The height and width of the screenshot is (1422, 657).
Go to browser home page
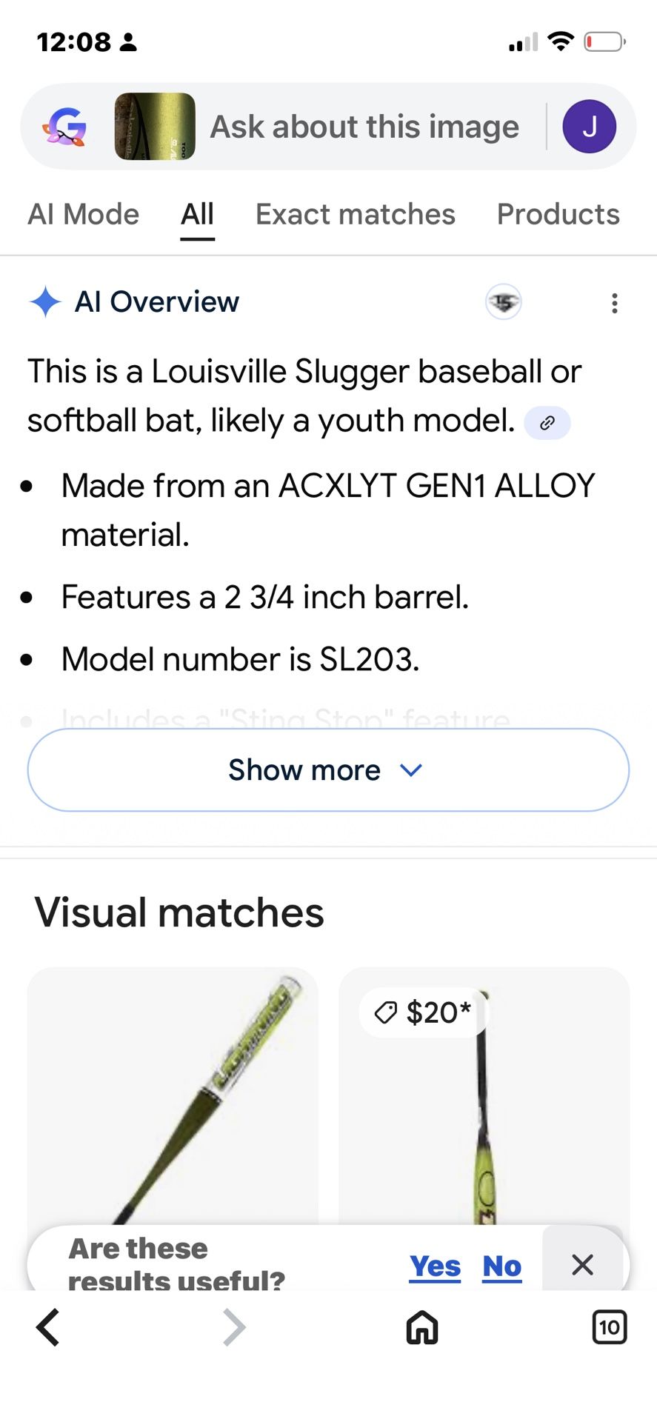[422, 1327]
